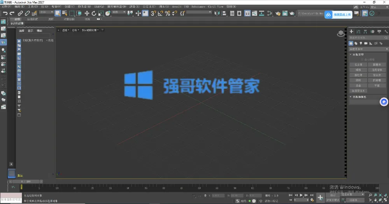389x204 pixels.
Task: Click the Play Animation button
Action: point(301,195)
